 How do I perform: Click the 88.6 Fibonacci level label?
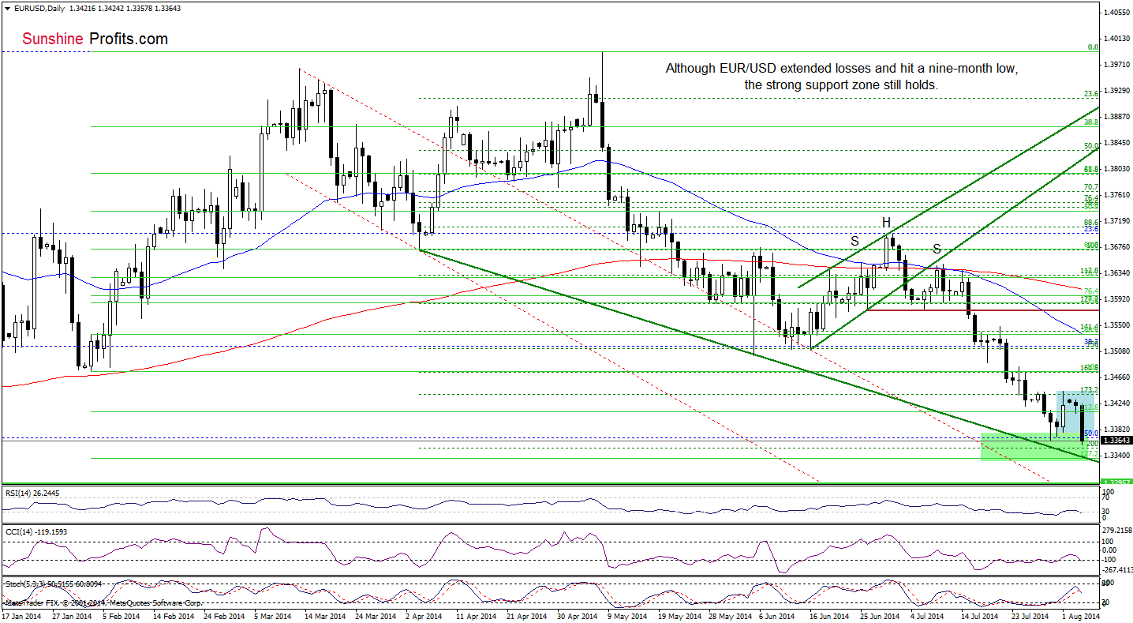point(1092,223)
